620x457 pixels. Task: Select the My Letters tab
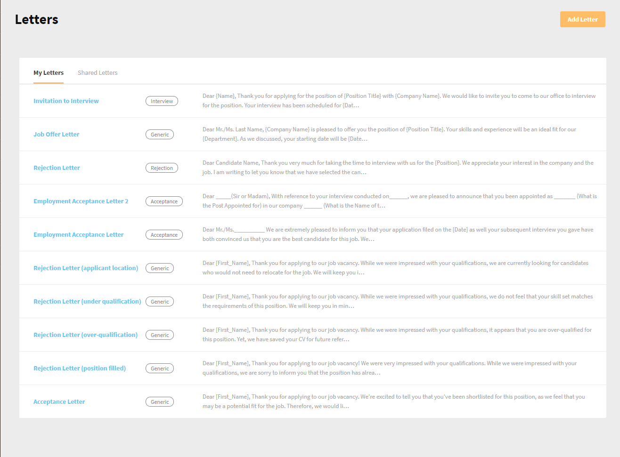49,72
